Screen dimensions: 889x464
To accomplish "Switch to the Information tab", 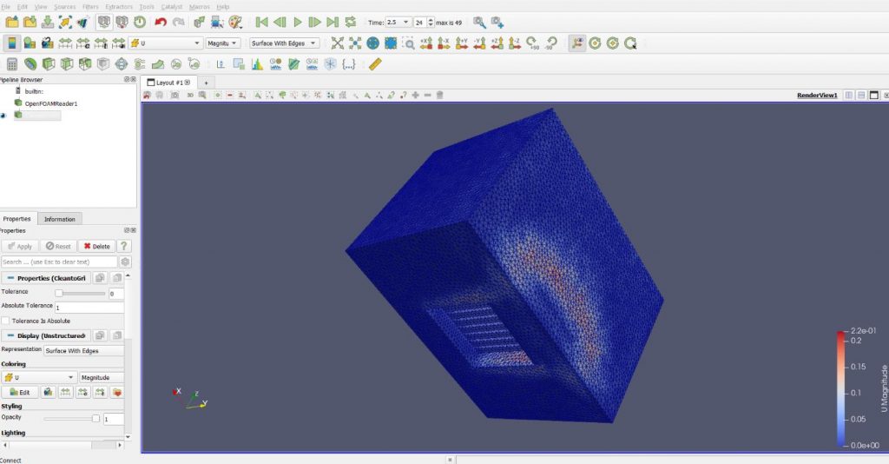I will click(x=60, y=219).
